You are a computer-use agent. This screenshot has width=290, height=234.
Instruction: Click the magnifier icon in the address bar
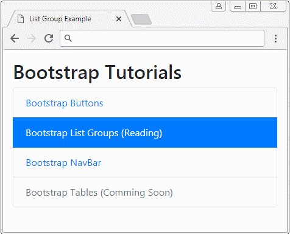(68, 38)
